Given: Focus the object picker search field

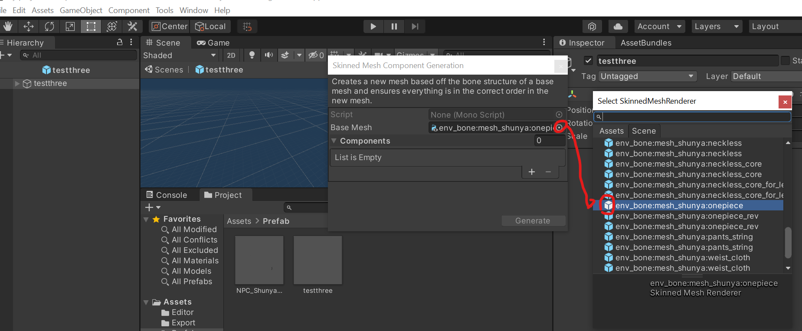Looking at the screenshot, I should [x=692, y=117].
